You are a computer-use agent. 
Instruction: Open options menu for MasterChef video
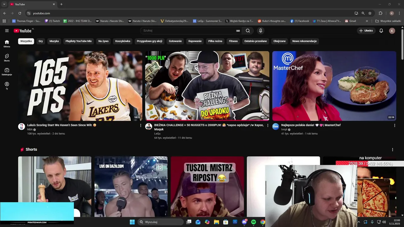[395, 125]
